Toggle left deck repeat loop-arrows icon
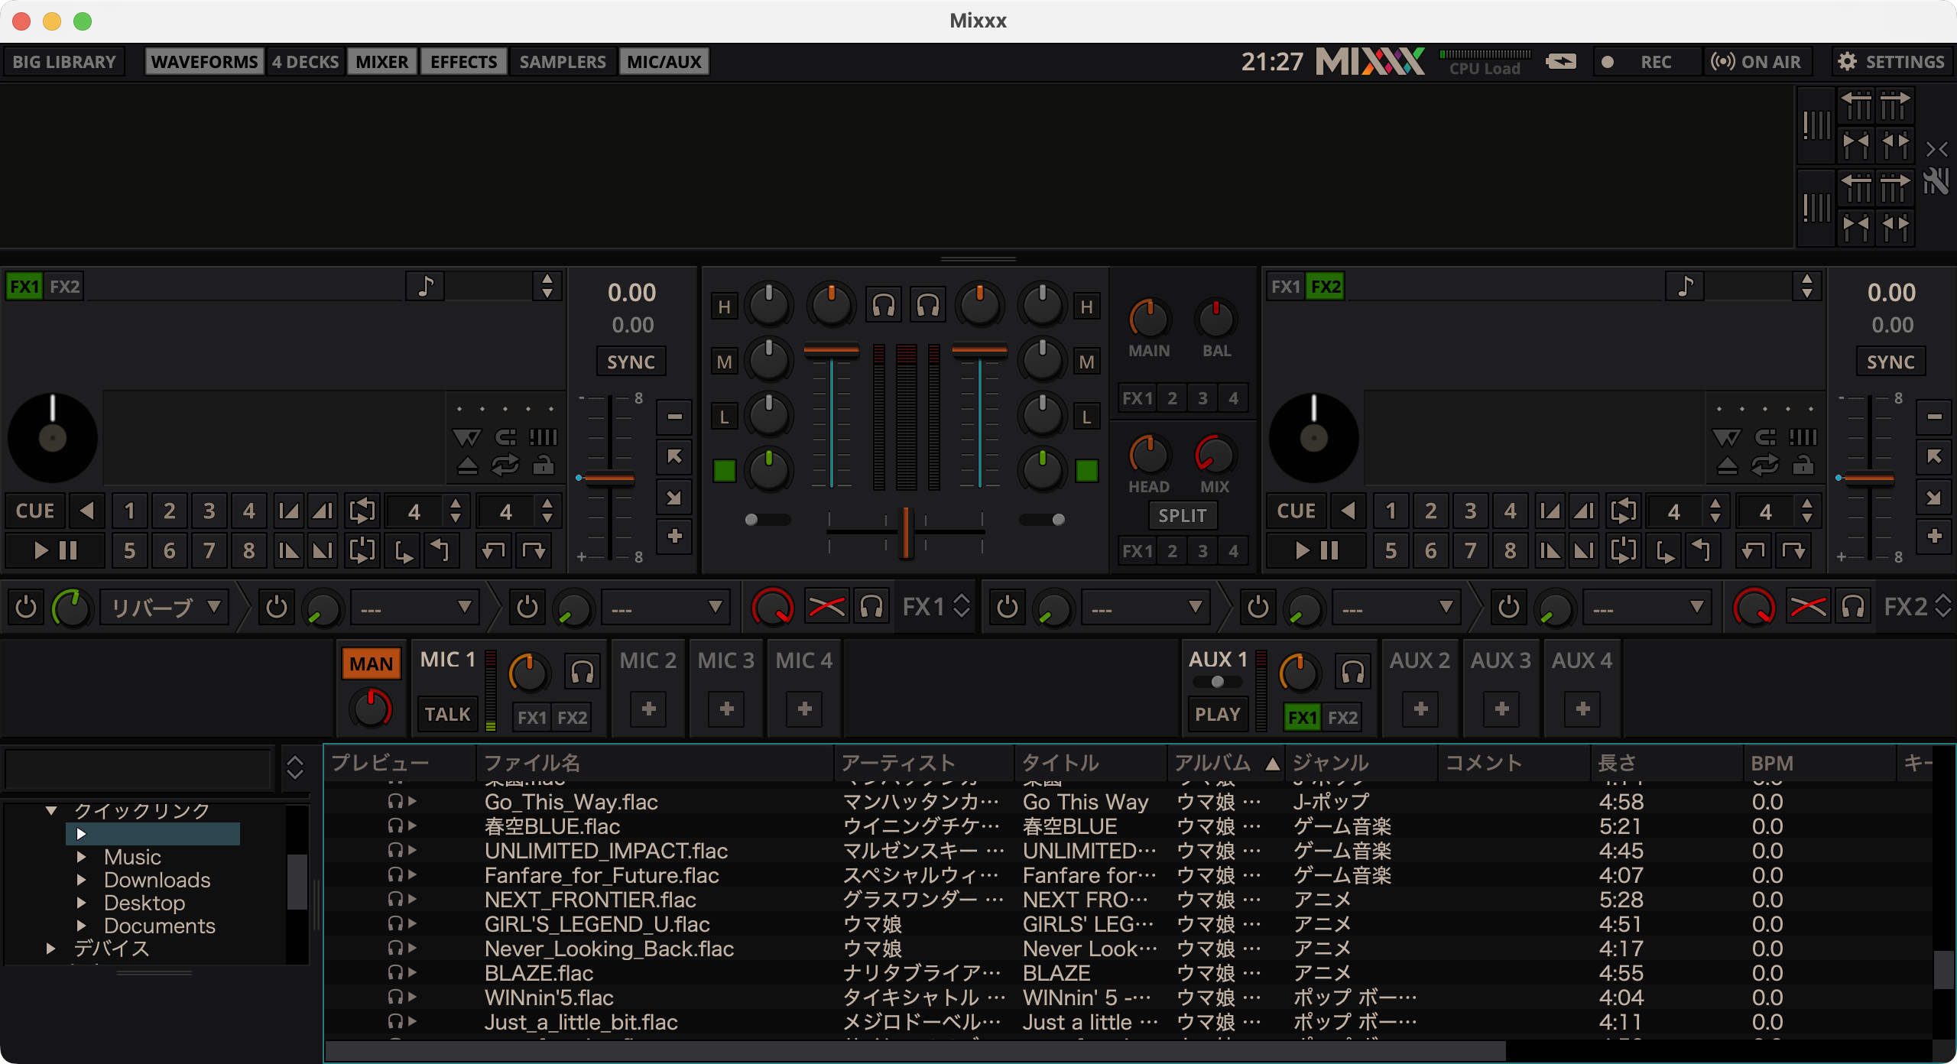 [505, 465]
